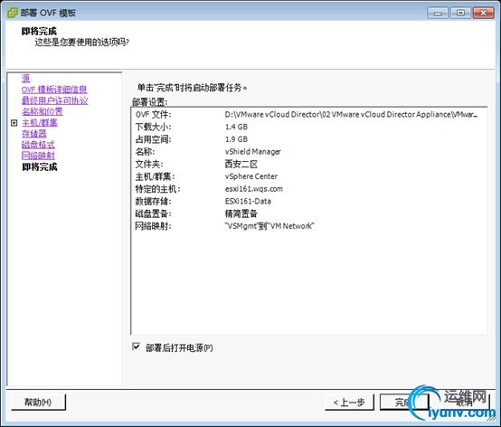Click the 数据存储 label
The image size is (501, 427).
(154, 202)
